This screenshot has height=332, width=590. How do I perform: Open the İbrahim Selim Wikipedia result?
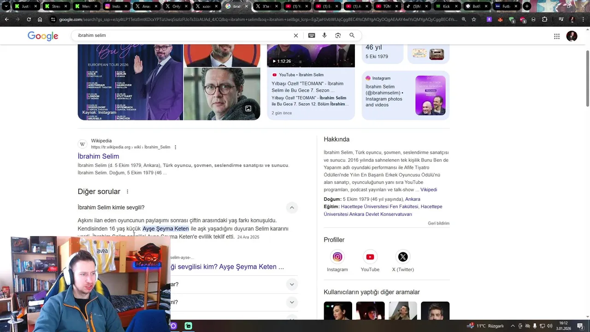click(98, 156)
